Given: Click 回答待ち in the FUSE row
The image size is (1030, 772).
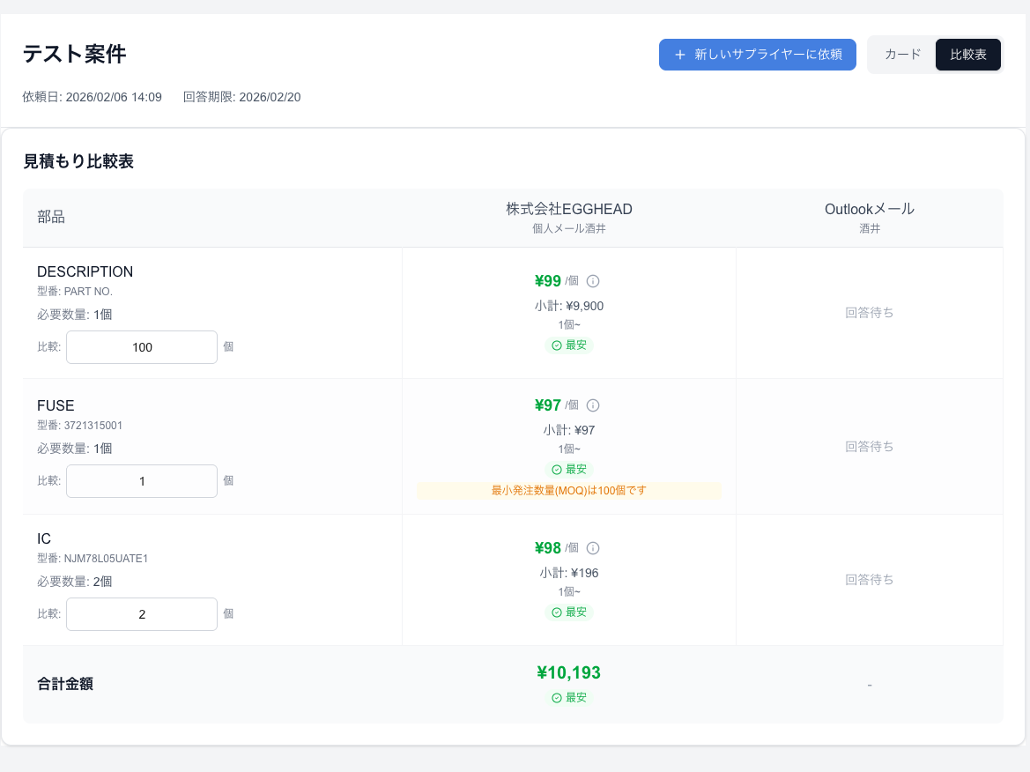Looking at the screenshot, I should (x=869, y=447).
